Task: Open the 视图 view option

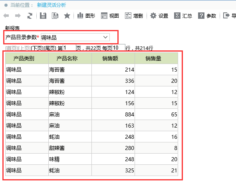Action: (x=110, y=16)
